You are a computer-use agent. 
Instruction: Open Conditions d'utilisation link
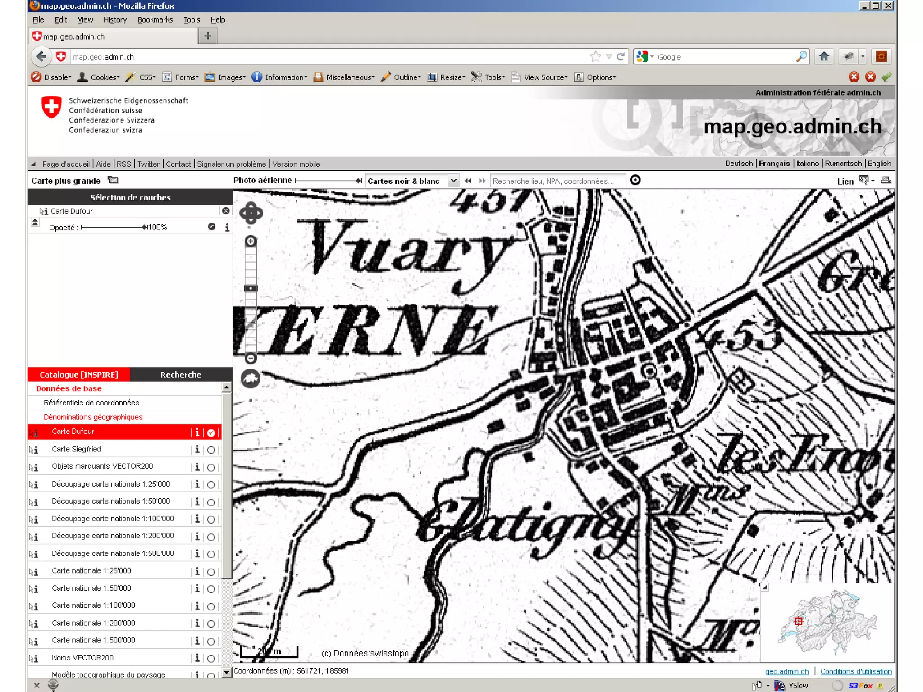[855, 671]
